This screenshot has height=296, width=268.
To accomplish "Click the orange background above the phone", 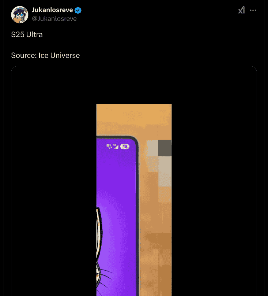I will click(x=134, y=119).
